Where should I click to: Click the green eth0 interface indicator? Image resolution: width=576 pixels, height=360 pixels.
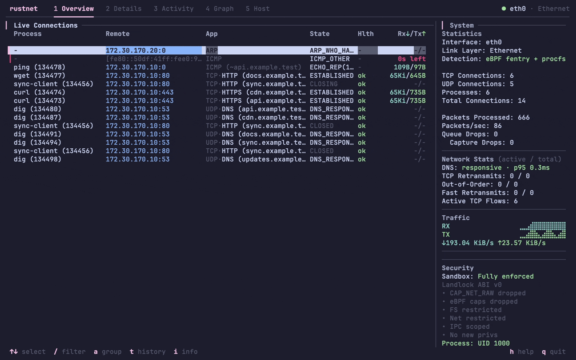[514, 9]
